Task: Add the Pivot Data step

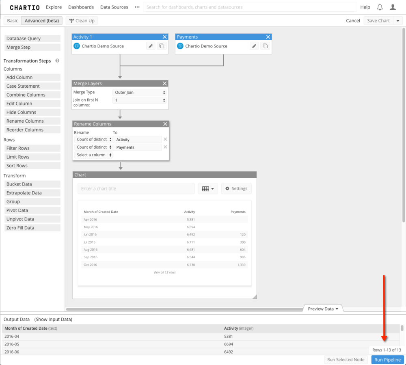Action: coord(32,210)
